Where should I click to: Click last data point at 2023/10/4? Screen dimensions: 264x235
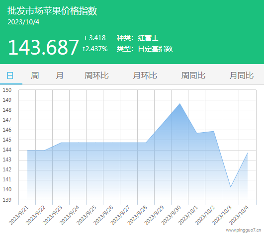(x=247, y=153)
